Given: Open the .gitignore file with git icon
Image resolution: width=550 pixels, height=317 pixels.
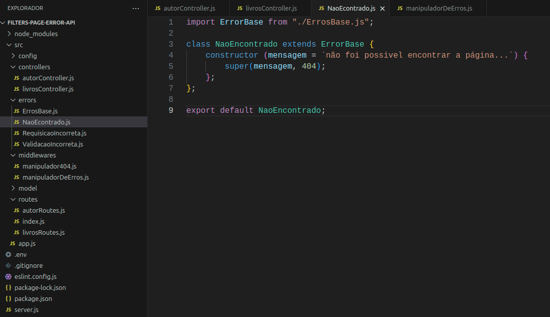Looking at the screenshot, I should tap(28, 265).
